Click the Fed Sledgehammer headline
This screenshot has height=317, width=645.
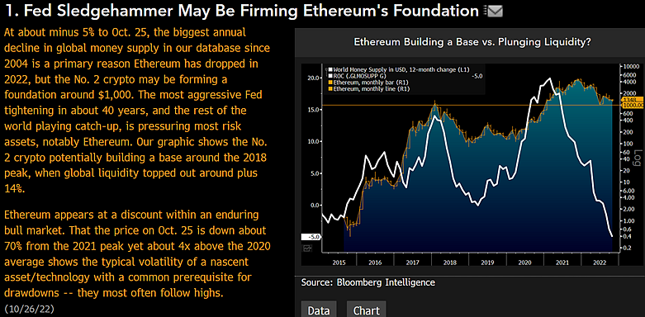[x=242, y=12]
